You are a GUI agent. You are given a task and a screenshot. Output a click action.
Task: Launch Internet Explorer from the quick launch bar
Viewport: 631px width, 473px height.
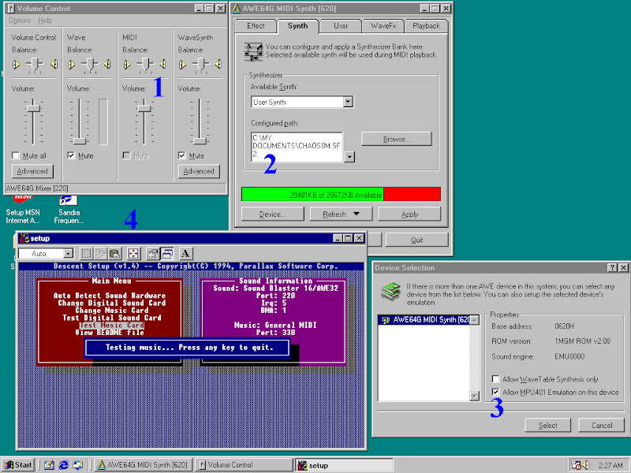tap(63, 465)
